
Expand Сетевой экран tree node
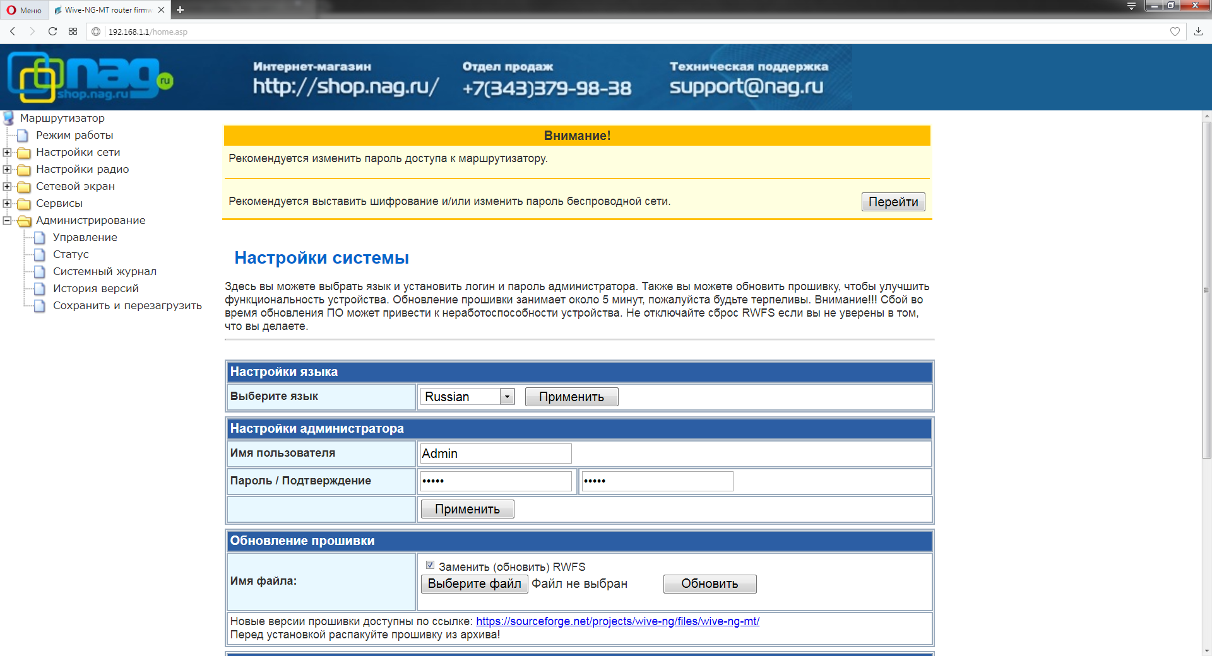7,186
